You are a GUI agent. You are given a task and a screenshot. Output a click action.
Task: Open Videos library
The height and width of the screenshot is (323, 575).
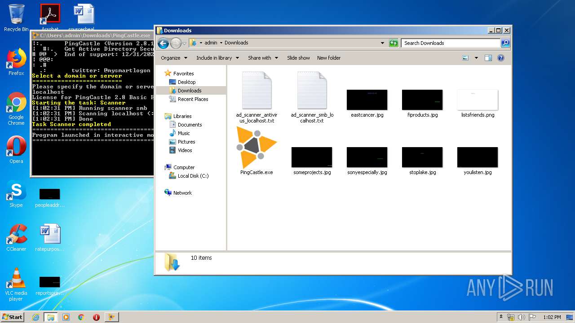click(x=185, y=150)
